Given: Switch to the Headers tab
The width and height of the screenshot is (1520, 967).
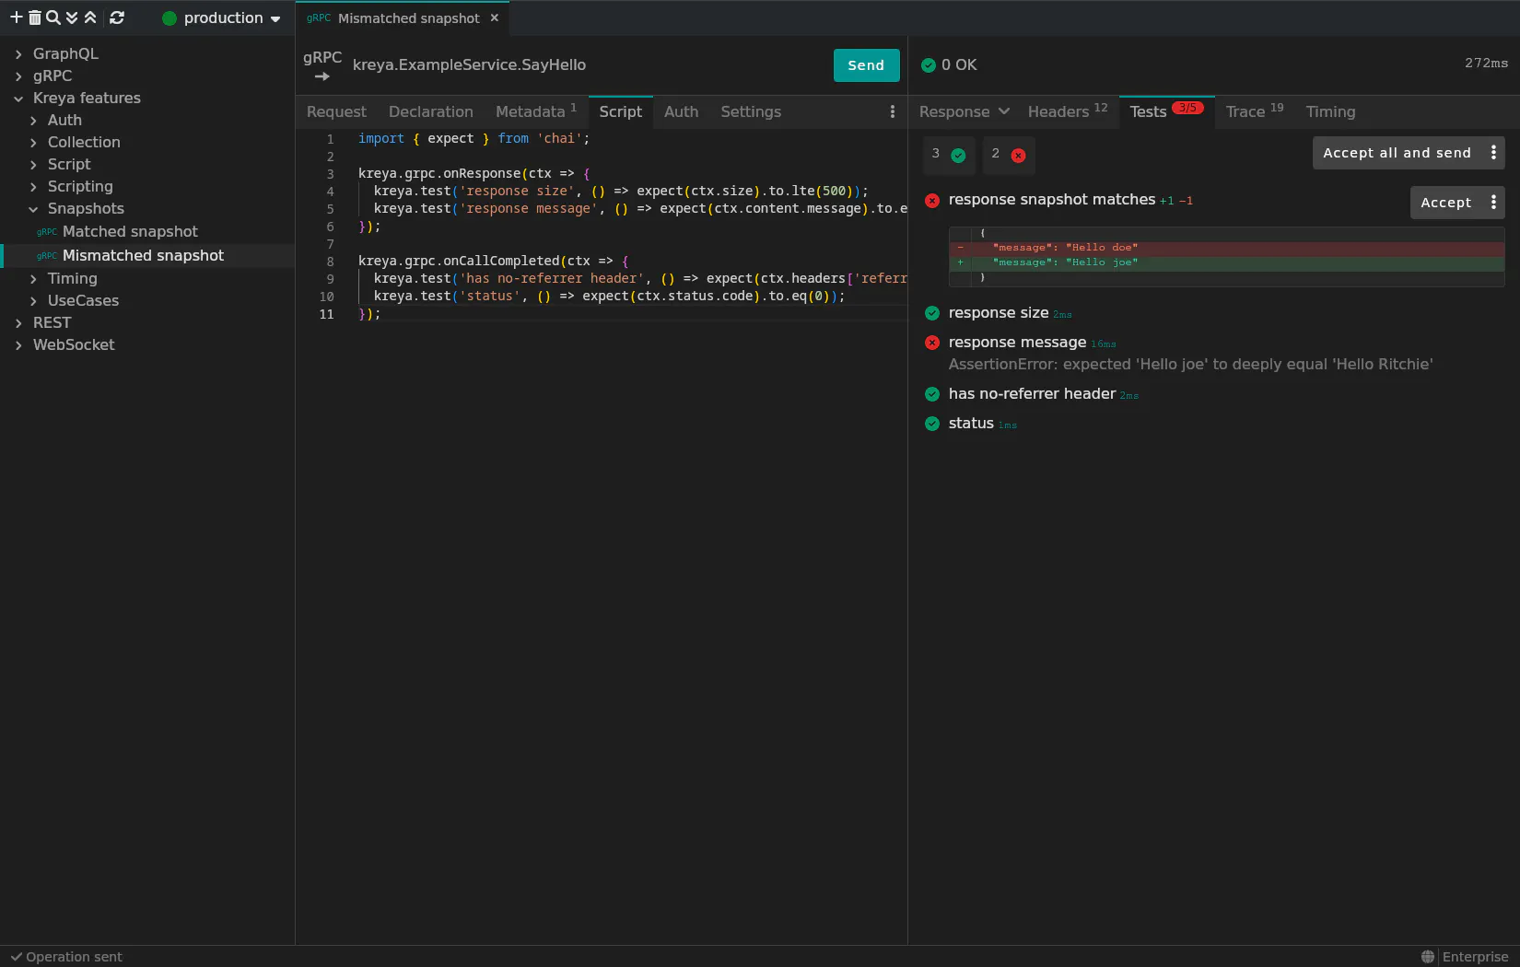Looking at the screenshot, I should pos(1068,111).
